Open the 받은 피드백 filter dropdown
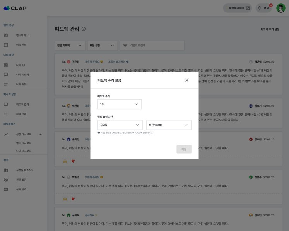The width and height of the screenshot is (289, 231). [x=70, y=45]
